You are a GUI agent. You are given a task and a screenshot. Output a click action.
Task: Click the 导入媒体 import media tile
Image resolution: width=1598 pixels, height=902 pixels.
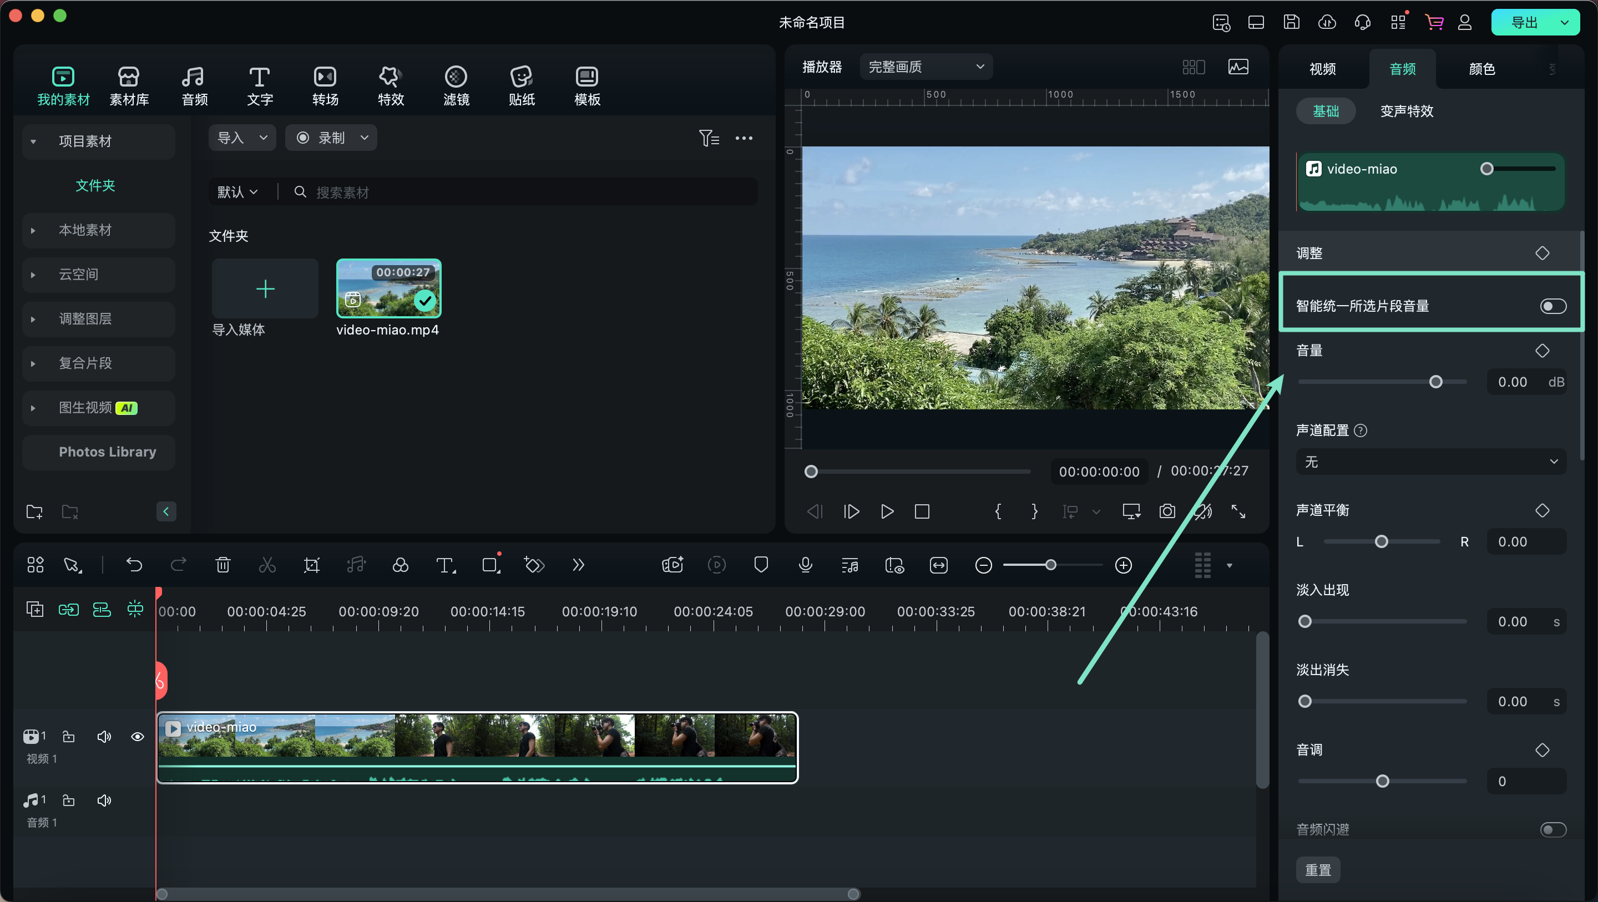pyautogui.click(x=265, y=288)
